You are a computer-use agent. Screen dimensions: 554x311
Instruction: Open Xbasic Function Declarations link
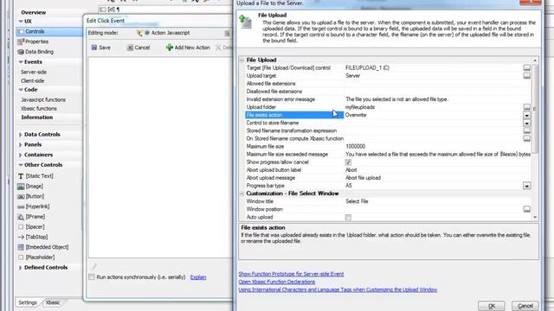[277, 282]
